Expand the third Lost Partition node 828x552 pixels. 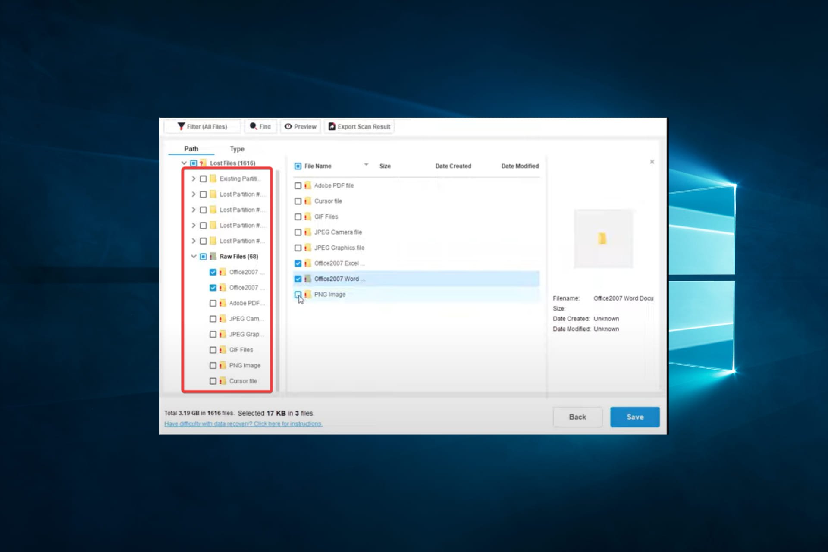194,225
